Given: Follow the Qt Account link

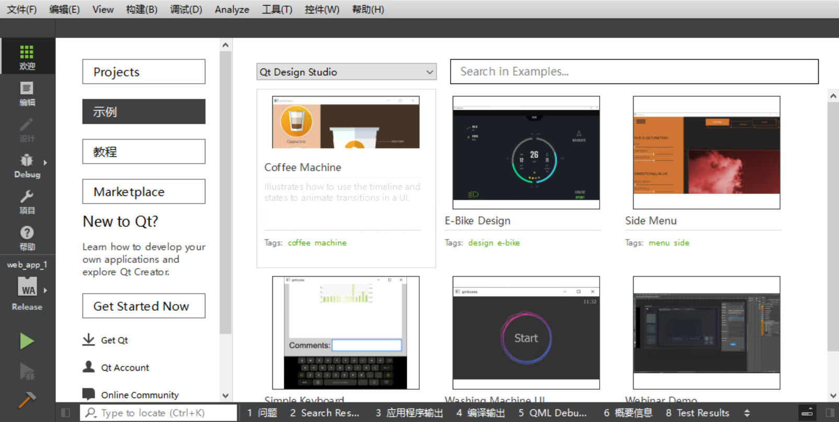Looking at the screenshot, I should click(125, 368).
